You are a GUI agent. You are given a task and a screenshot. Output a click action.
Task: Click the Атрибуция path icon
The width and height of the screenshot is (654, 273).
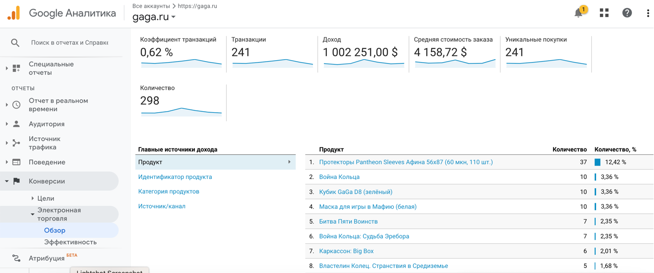point(16,258)
